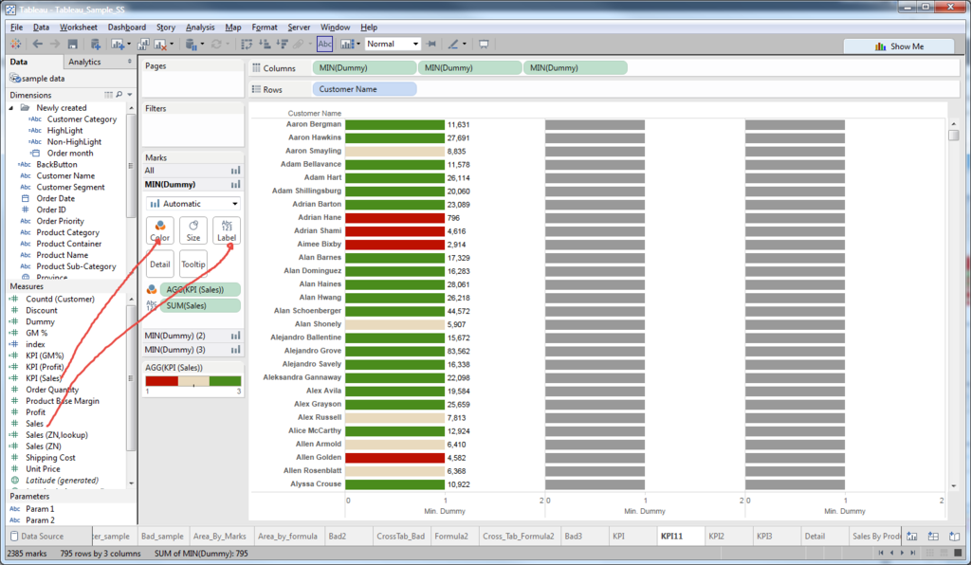Switch to the CrossTab_Bad sheet tab
This screenshot has width=971, height=565.
(401, 536)
